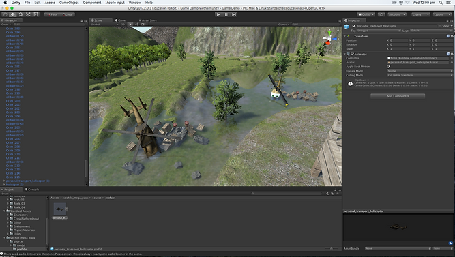This screenshot has height=257, width=455.
Task: Select the Scale tool
Action: tap(28, 14)
